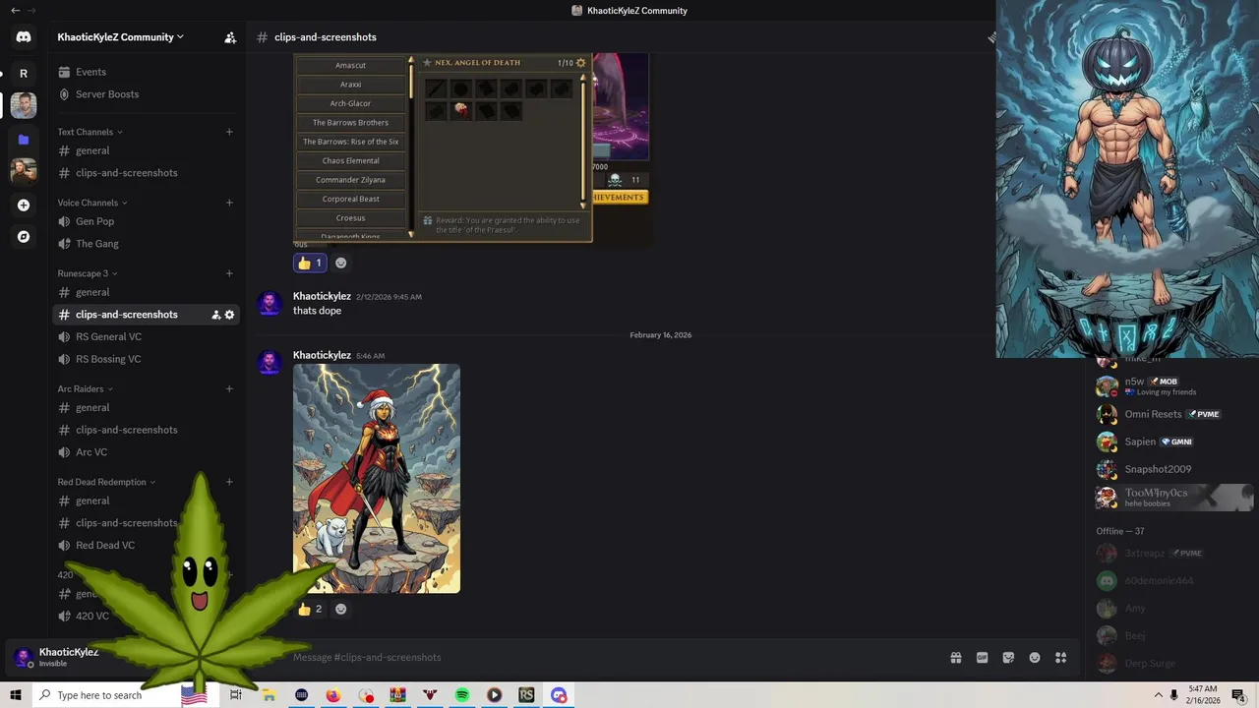Click create invite icon on selected clips-and-screenshots channel
This screenshot has width=1259, height=708.
pyautogui.click(x=215, y=315)
